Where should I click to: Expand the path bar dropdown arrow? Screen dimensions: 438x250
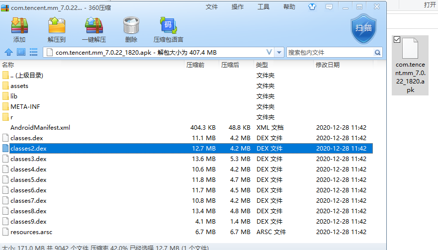click(279, 53)
